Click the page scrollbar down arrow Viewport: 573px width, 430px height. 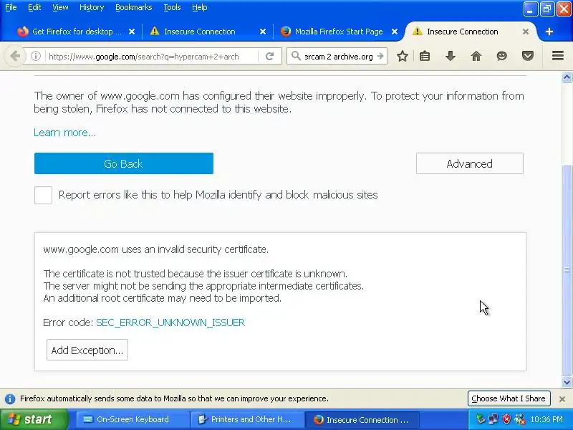point(567,383)
